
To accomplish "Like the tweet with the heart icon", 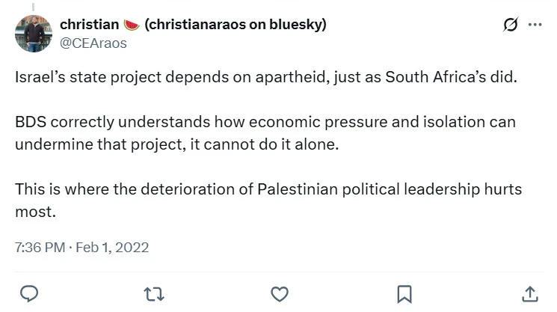I will (279, 293).
